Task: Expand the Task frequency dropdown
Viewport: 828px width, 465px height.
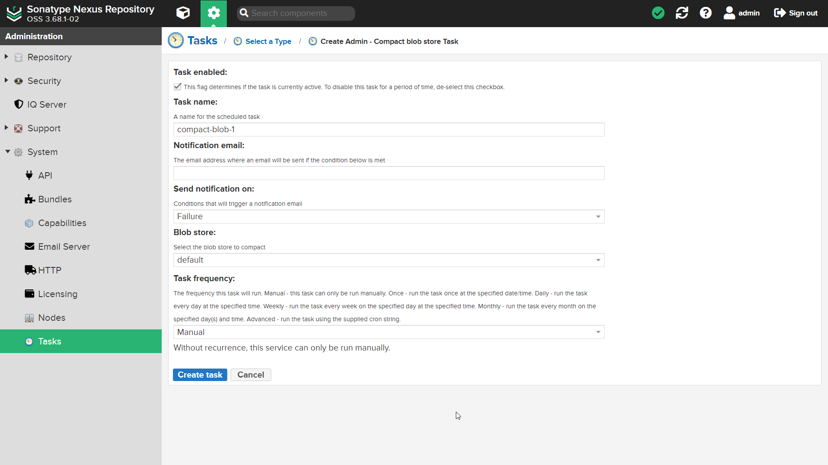Action: (598, 332)
